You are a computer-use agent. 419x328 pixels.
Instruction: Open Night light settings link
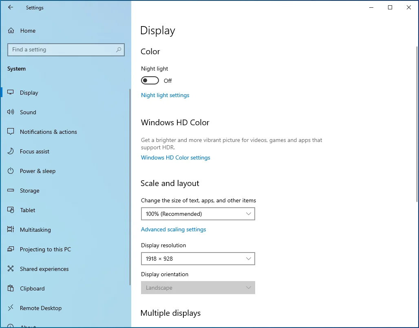pos(165,95)
